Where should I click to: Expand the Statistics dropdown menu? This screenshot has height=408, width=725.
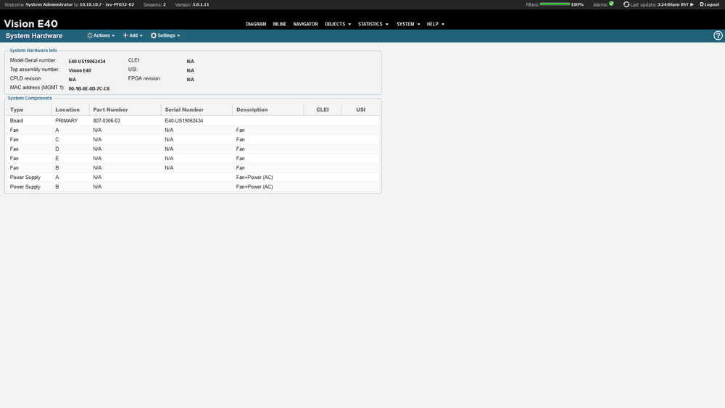tap(373, 24)
